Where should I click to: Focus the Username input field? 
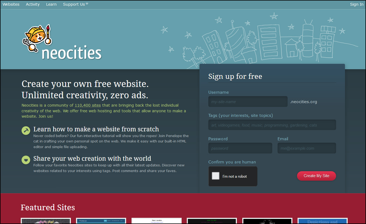click(248, 101)
